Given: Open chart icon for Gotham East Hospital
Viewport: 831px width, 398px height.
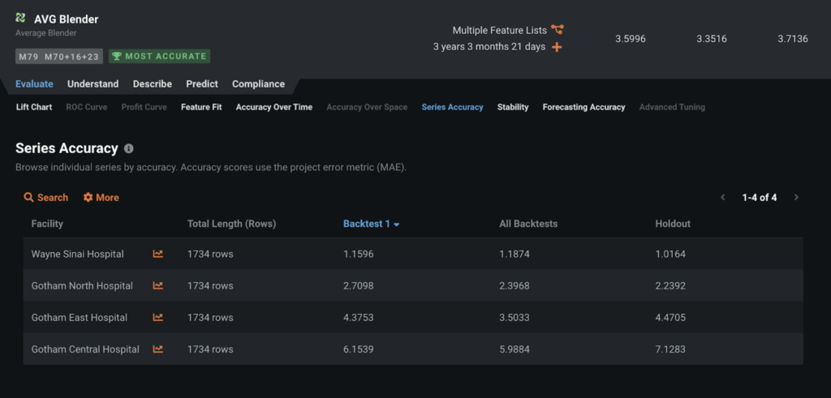Looking at the screenshot, I should pos(158,318).
